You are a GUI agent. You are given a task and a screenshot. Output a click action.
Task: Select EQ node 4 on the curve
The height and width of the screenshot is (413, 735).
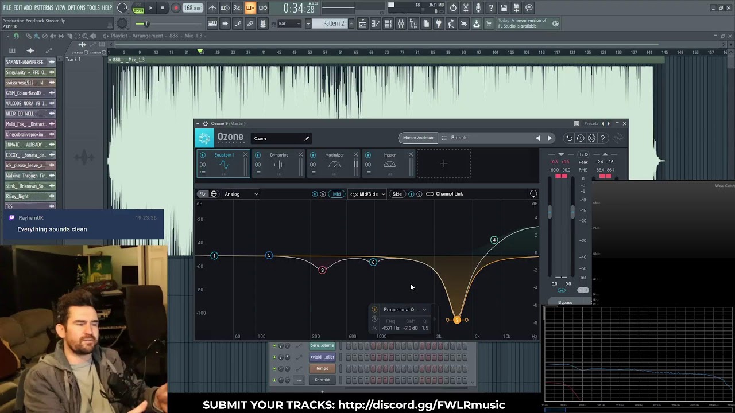(494, 240)
